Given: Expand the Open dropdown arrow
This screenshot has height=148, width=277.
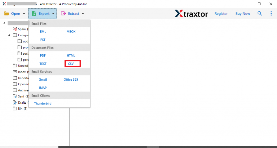Looking at the screenshot, I should click(24, 14).
